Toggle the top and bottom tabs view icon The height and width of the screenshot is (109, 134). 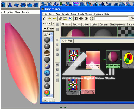tap(92, 18)
